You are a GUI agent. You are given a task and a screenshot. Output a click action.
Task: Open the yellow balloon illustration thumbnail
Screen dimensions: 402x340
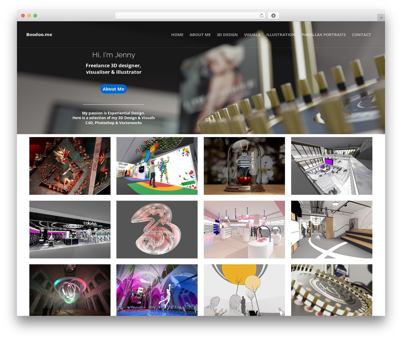tap(244, 290)
